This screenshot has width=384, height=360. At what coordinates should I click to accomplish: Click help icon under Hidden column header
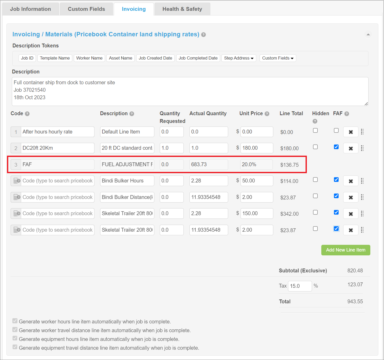point(315,121)
